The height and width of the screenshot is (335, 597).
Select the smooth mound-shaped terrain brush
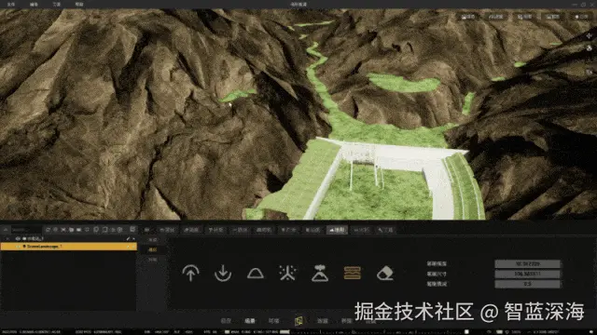[x=255, y=273]
